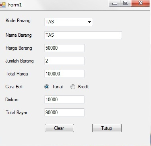The height and width of the screenshot is (146, 151).
Task: Click the Tutup button
Action: point(107,128)
